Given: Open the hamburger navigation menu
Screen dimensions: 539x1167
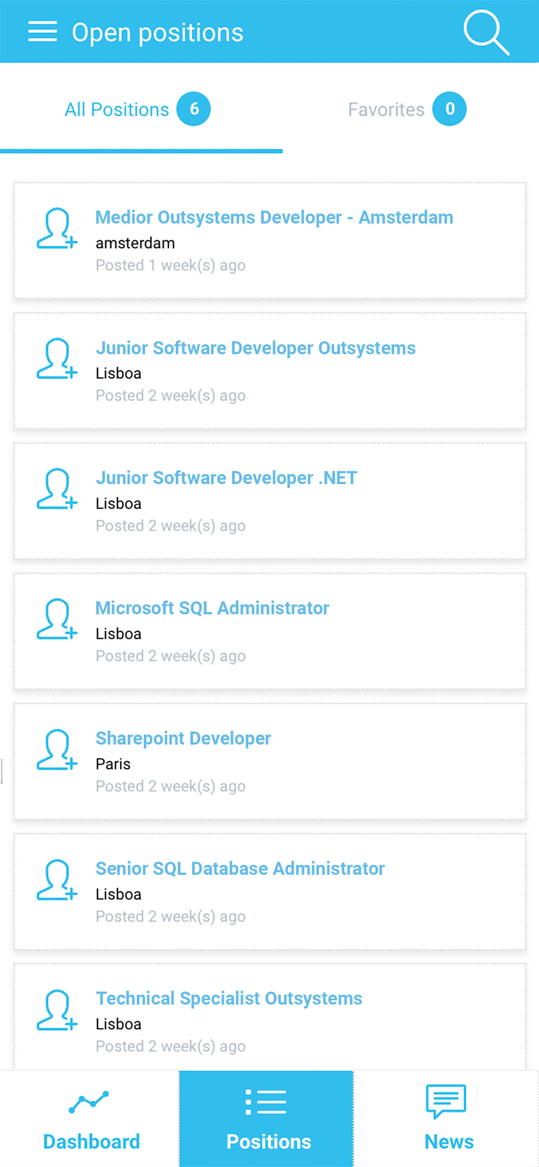Looking at the screenshot, I should click(x=43, y=32).
